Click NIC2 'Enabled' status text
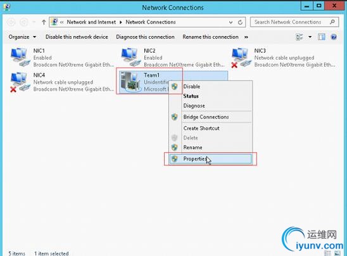This screenshot has height=256, width=347. point(153,58)
